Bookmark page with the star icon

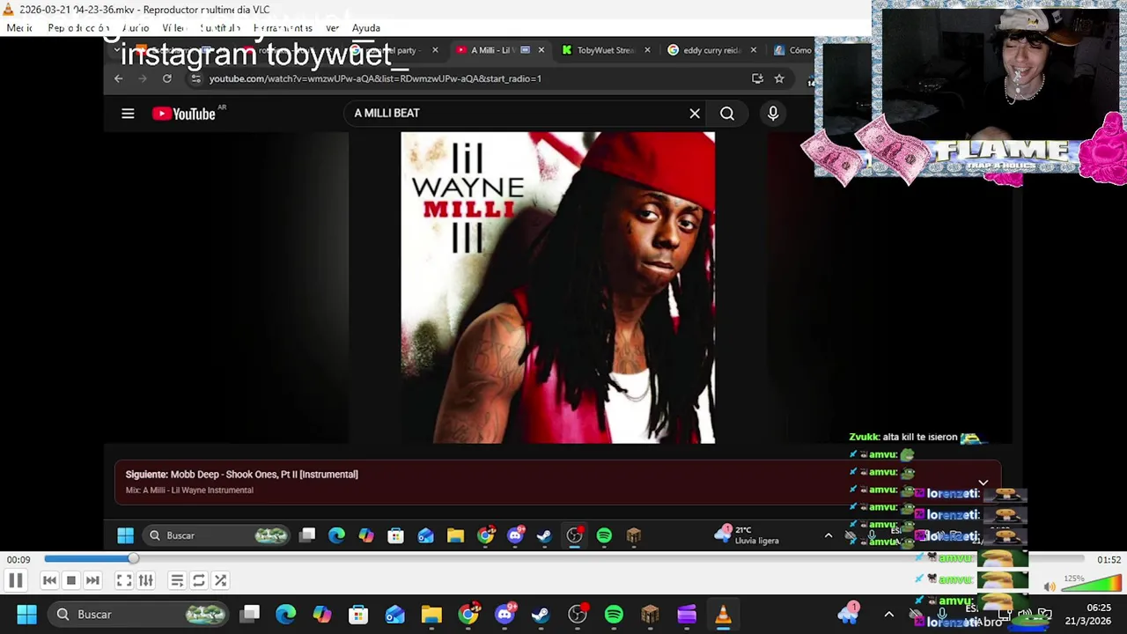click(779, 78)
